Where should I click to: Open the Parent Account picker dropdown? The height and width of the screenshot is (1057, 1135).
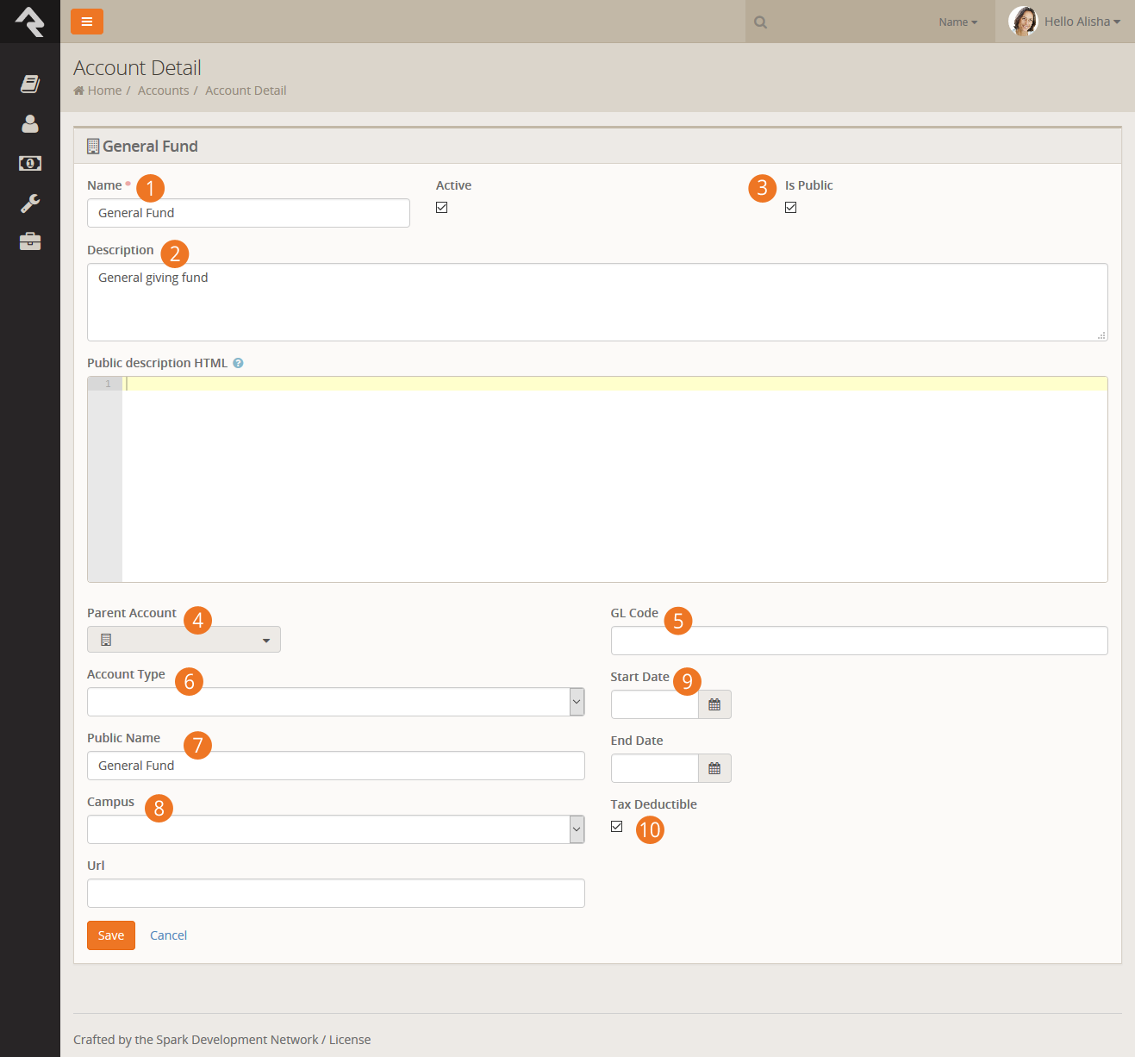click(x=184, y=640)
